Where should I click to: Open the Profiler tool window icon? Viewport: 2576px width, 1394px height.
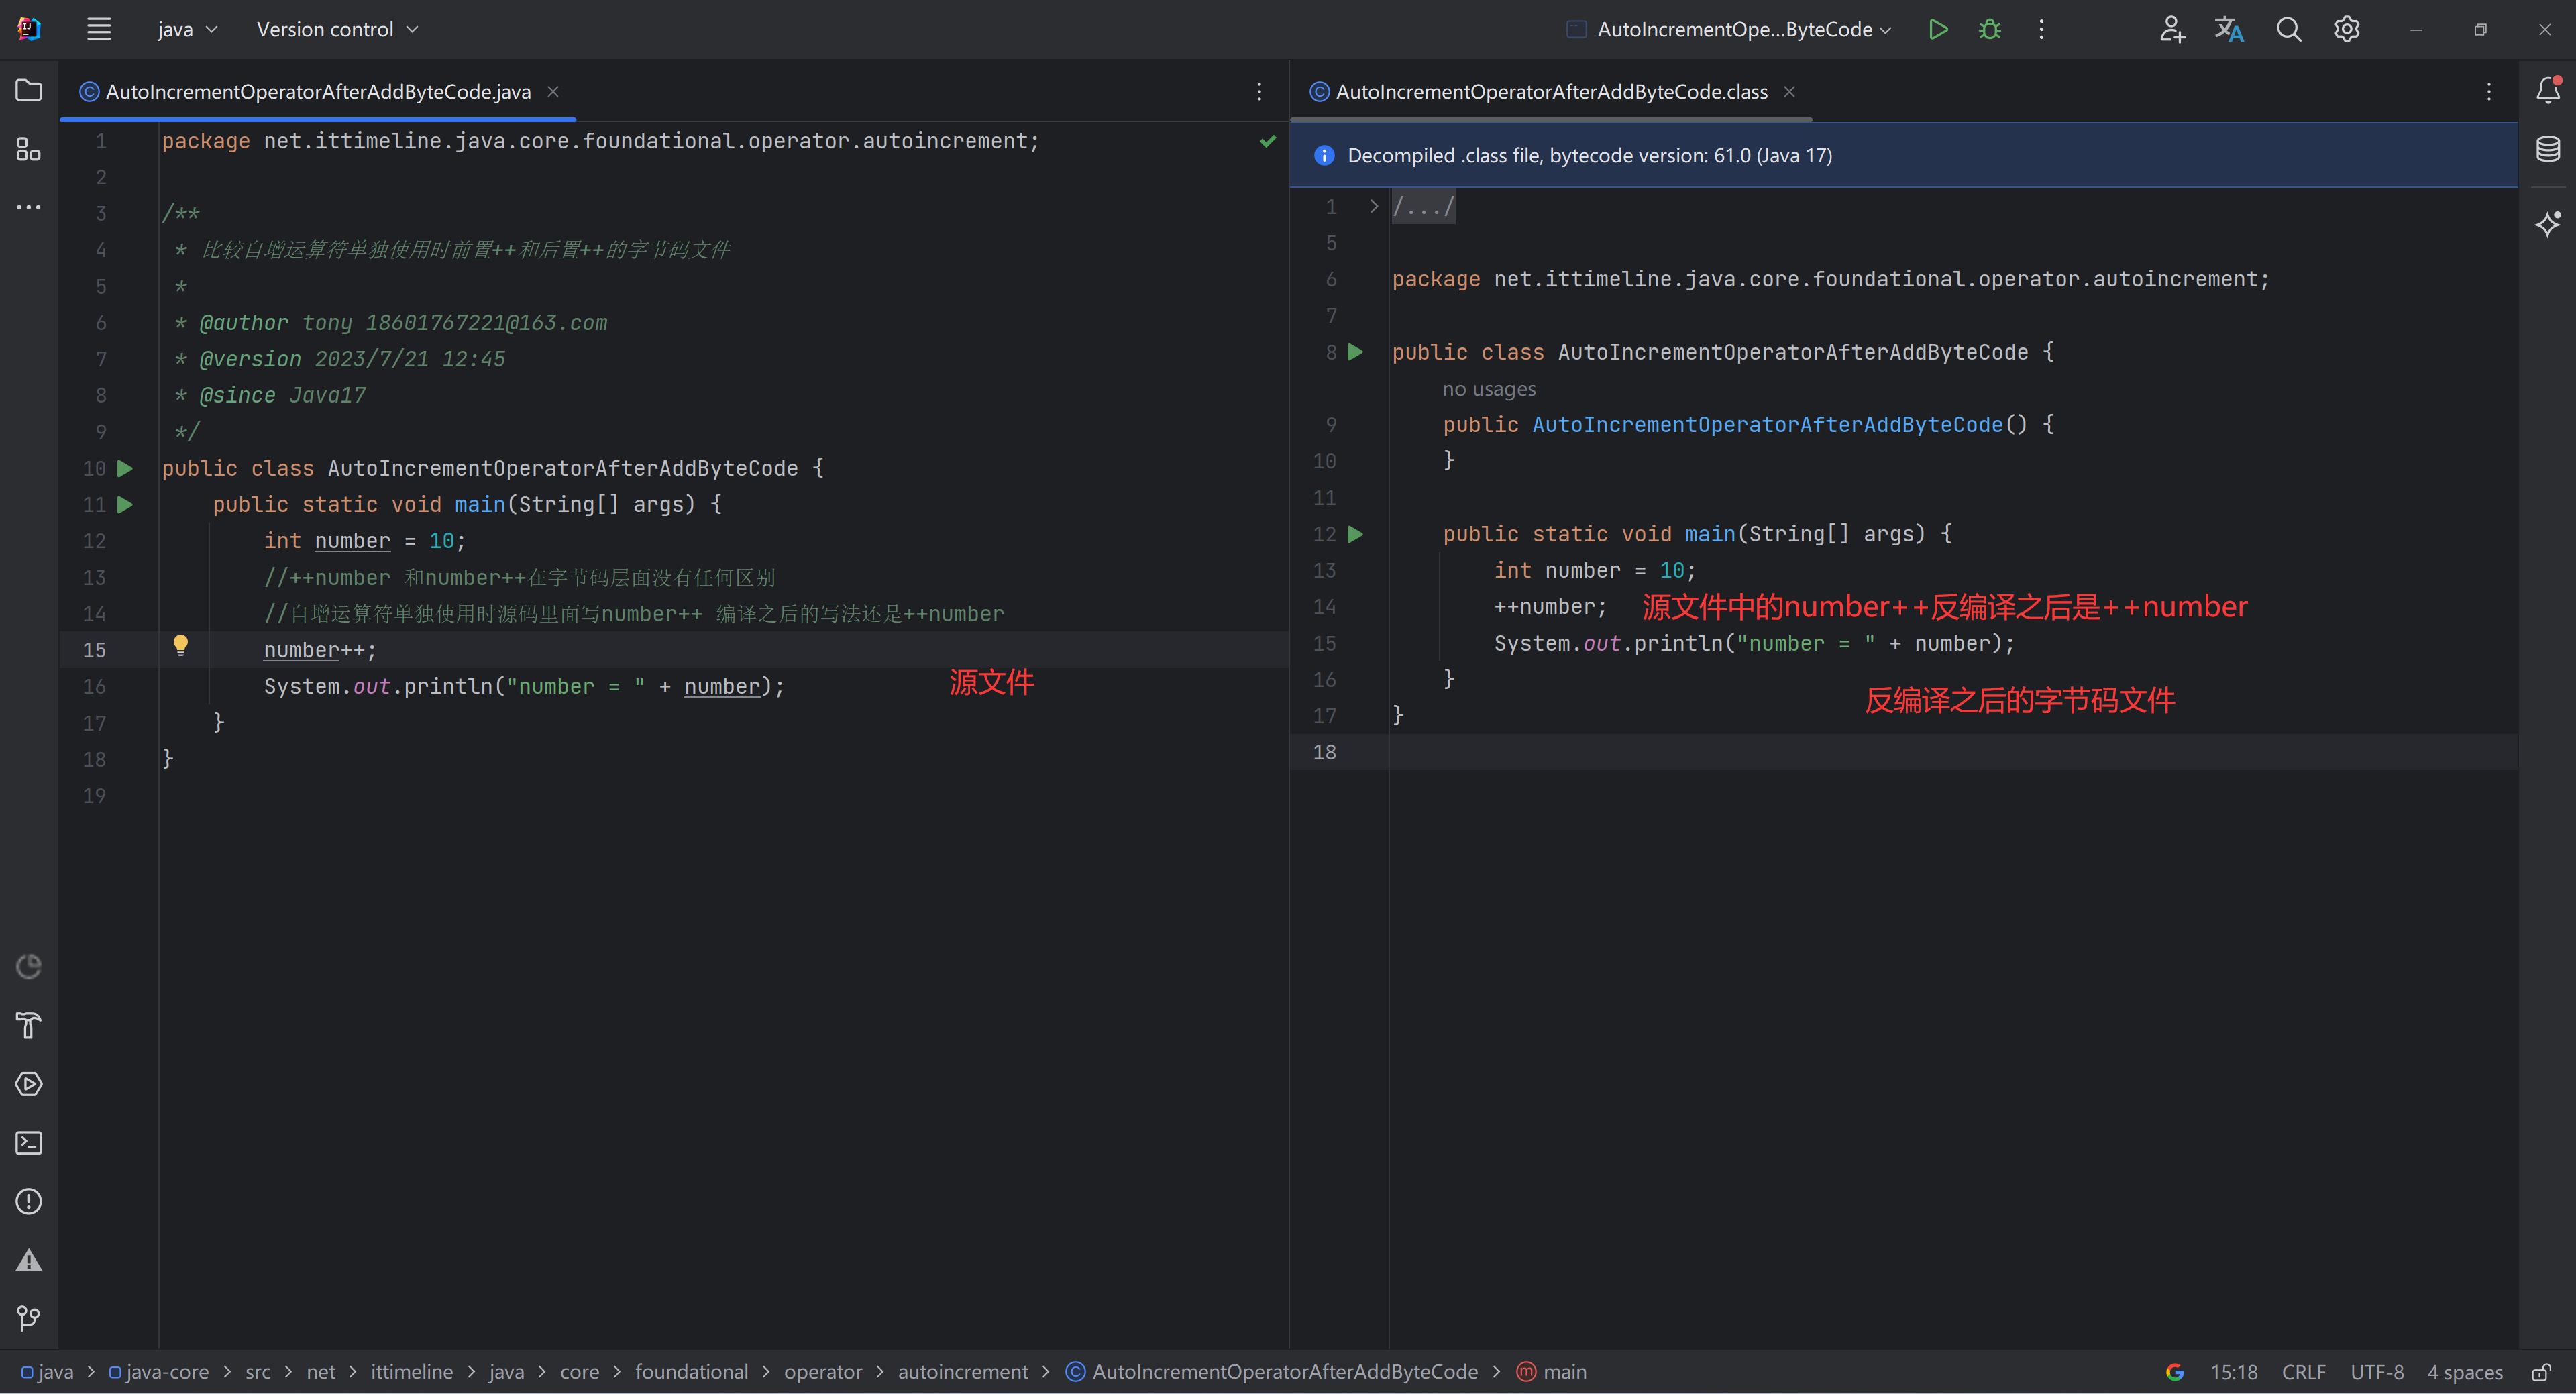coord(29,966)
